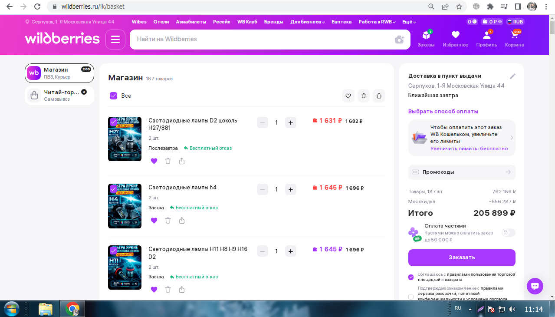This screenshot has width=555, height=317.
Task: Open Избранное favorites heart icon
Action: [x=455, y=39]
